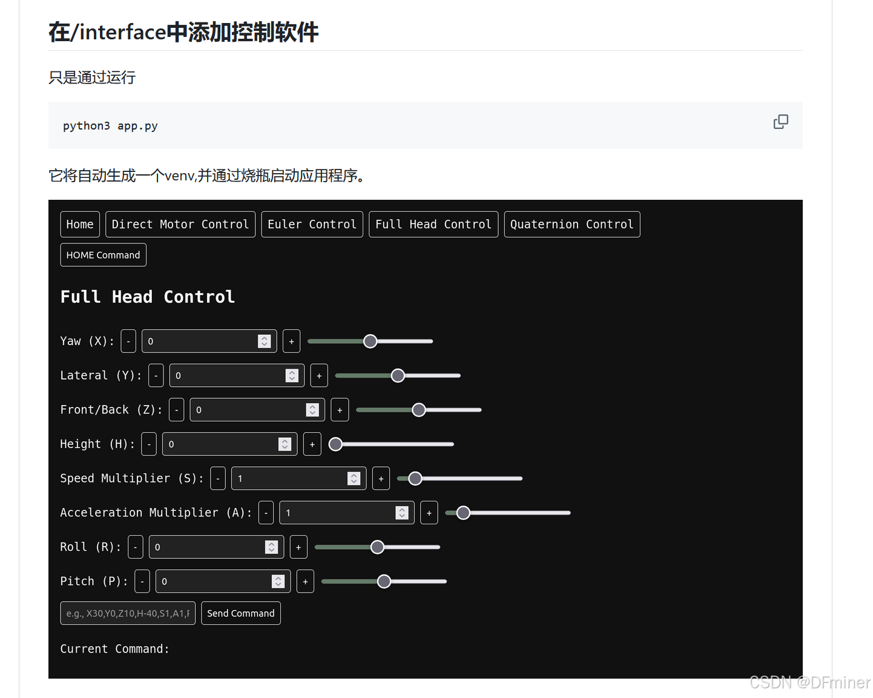Click the Send Command button
This screenshot has height=698, width=873.
240,613
